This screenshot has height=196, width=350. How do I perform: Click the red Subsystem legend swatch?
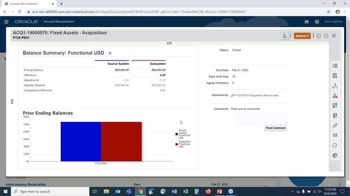click(x=177, y=144)
